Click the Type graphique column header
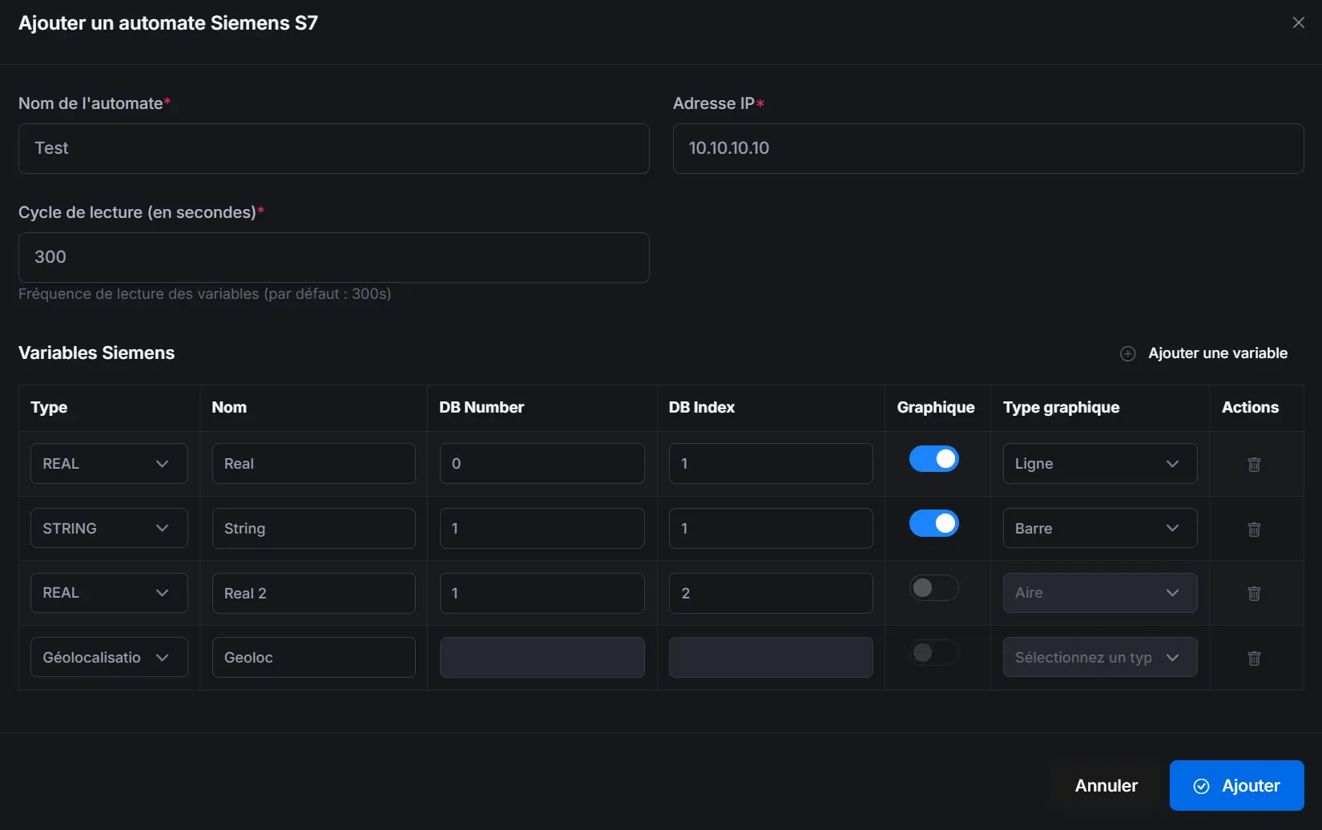This screenshot has height=830, width=1322. point(1061,407)
